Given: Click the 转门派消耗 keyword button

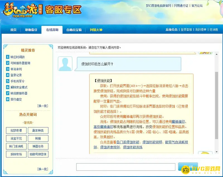Looking at the screenshot, I should [16, 146].
